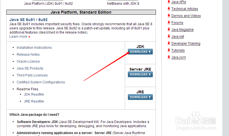Open the Technical Articles sidebar link
Image resolution: width=229 pixels, height=136 pixels.
(x=185, y=9)
